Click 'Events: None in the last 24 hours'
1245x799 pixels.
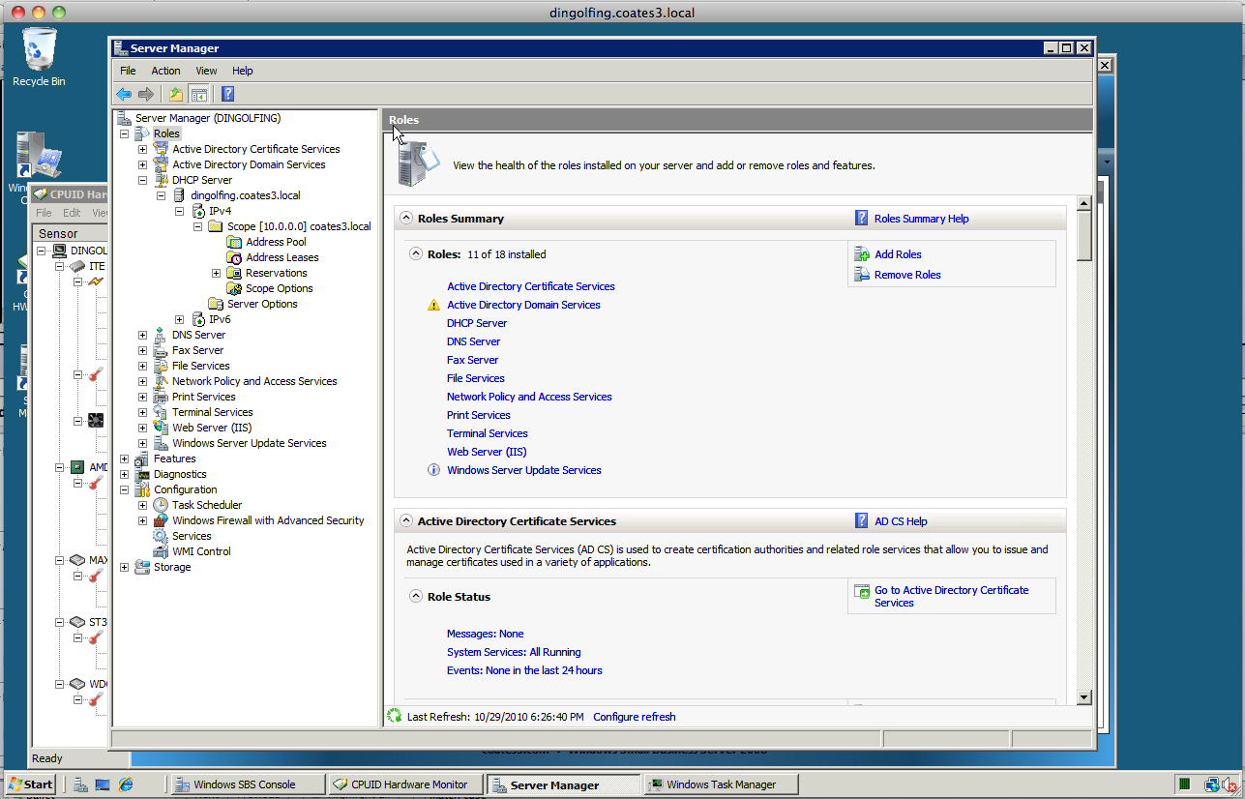524,670
